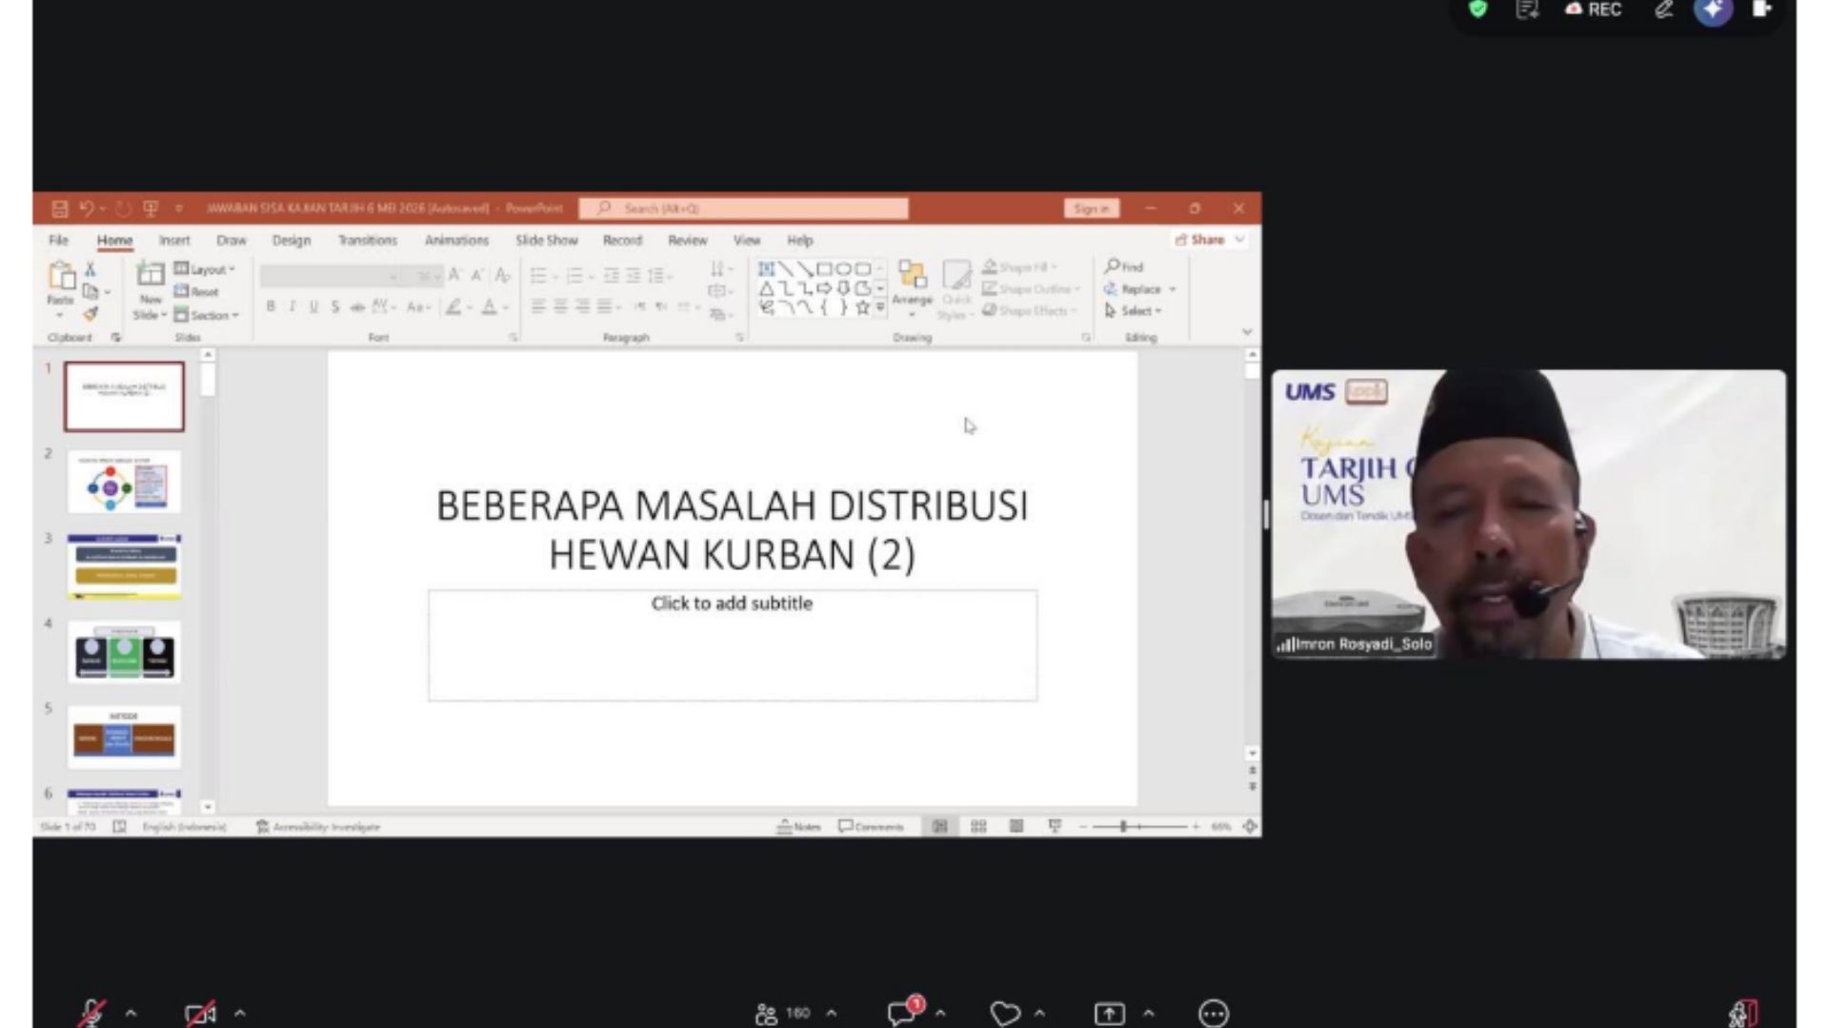
Task: Open Slide Sorter view in status bar
Action: (978, 826)
